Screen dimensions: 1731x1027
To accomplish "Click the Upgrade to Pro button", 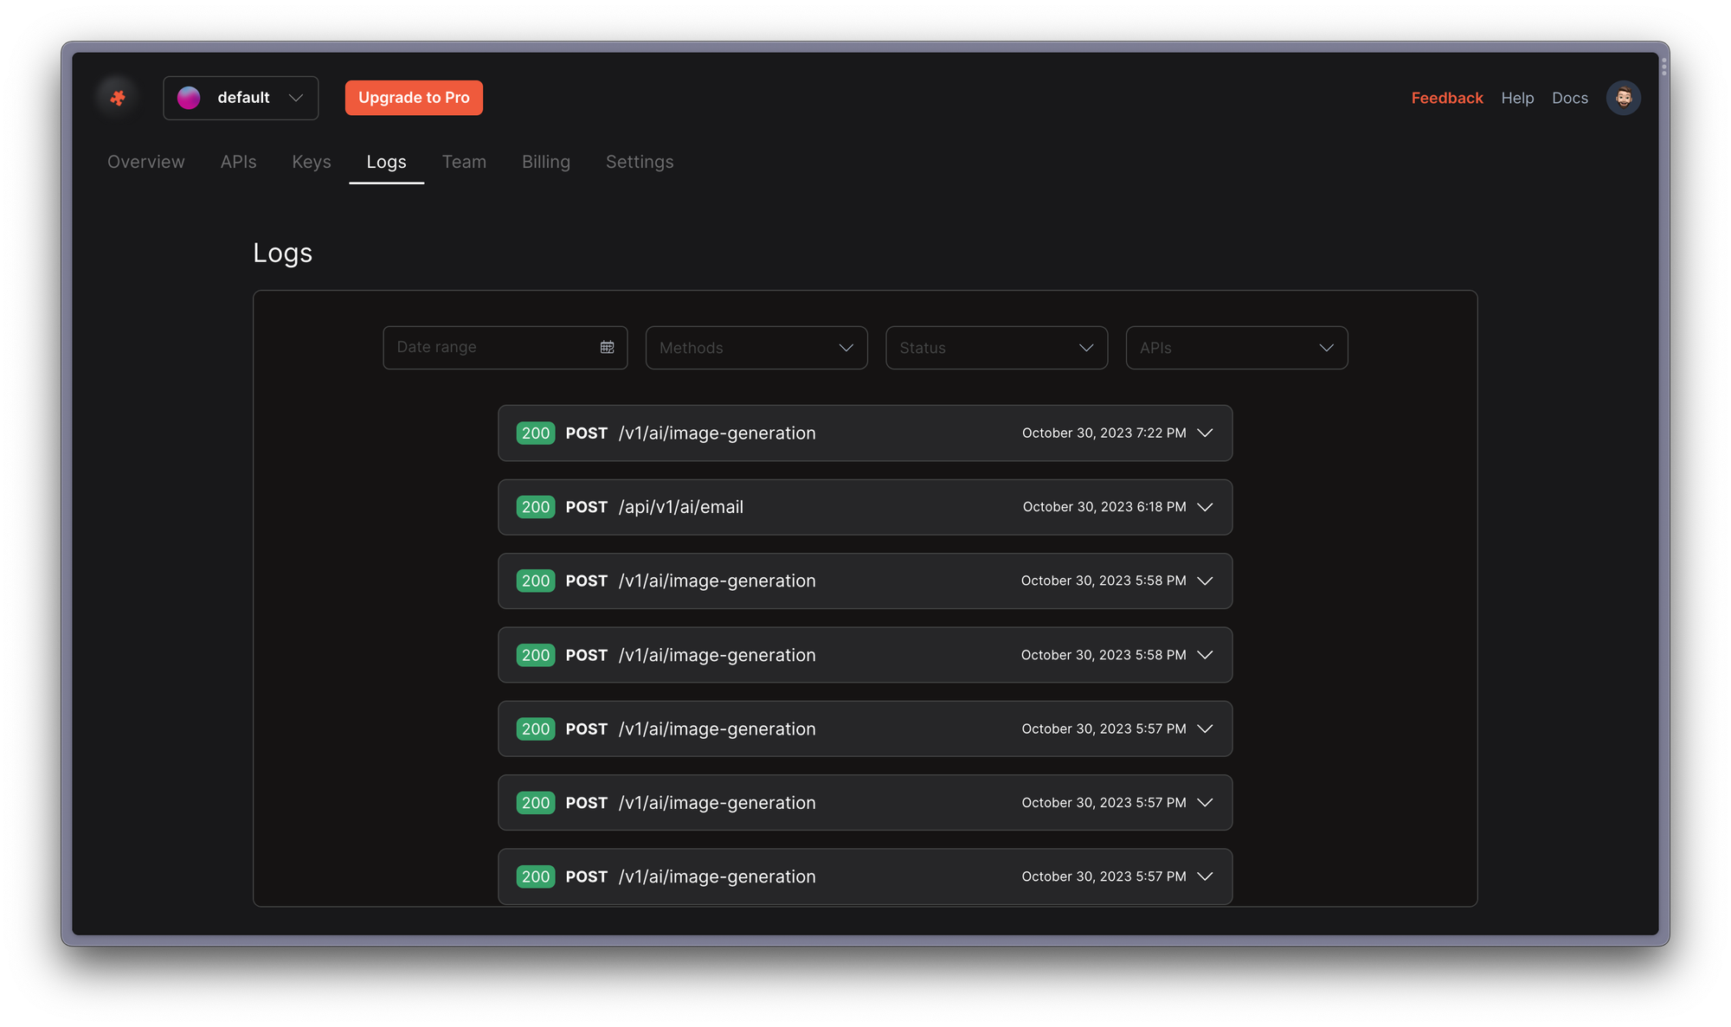I will pos(414,98).
